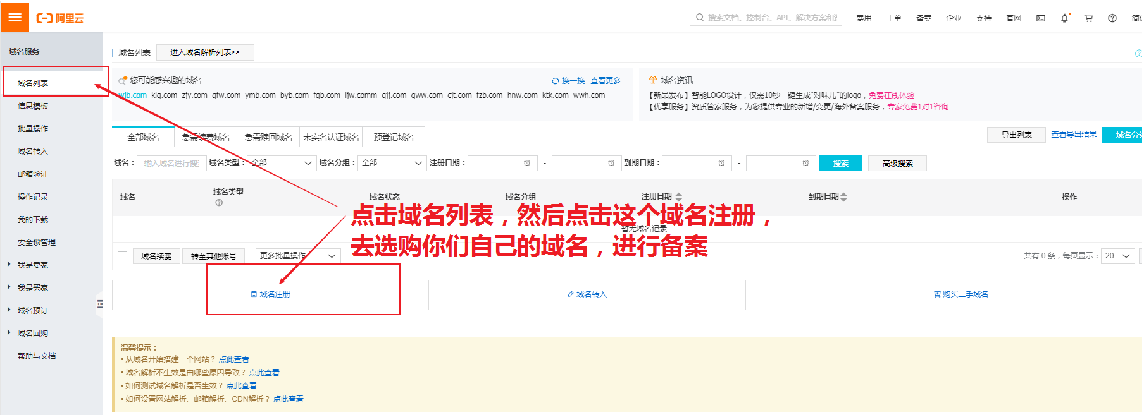Select the 未实名认证域名 tab
This screenshot has height=415, width=1144.
pos(331,137)
